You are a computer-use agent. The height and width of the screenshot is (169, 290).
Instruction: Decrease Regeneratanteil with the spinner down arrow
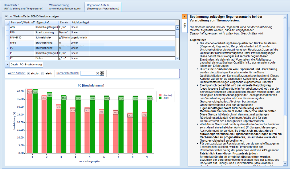[102, 75]
